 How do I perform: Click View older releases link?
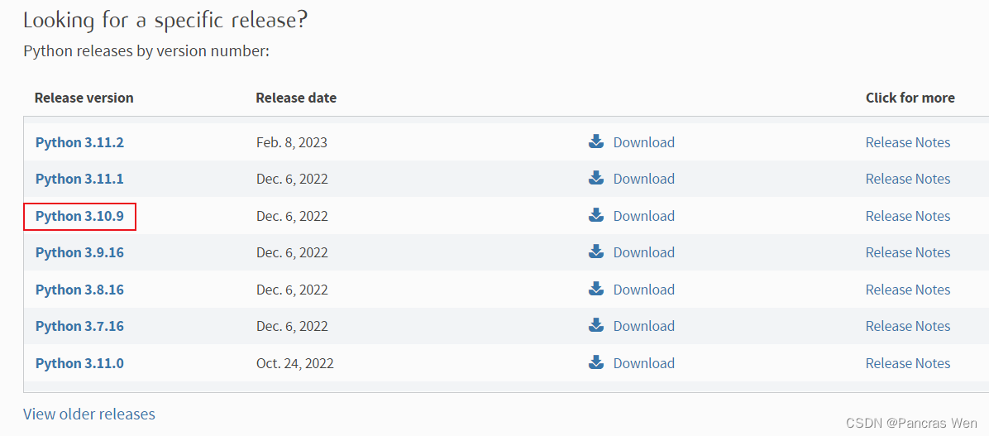pos(89,414)
